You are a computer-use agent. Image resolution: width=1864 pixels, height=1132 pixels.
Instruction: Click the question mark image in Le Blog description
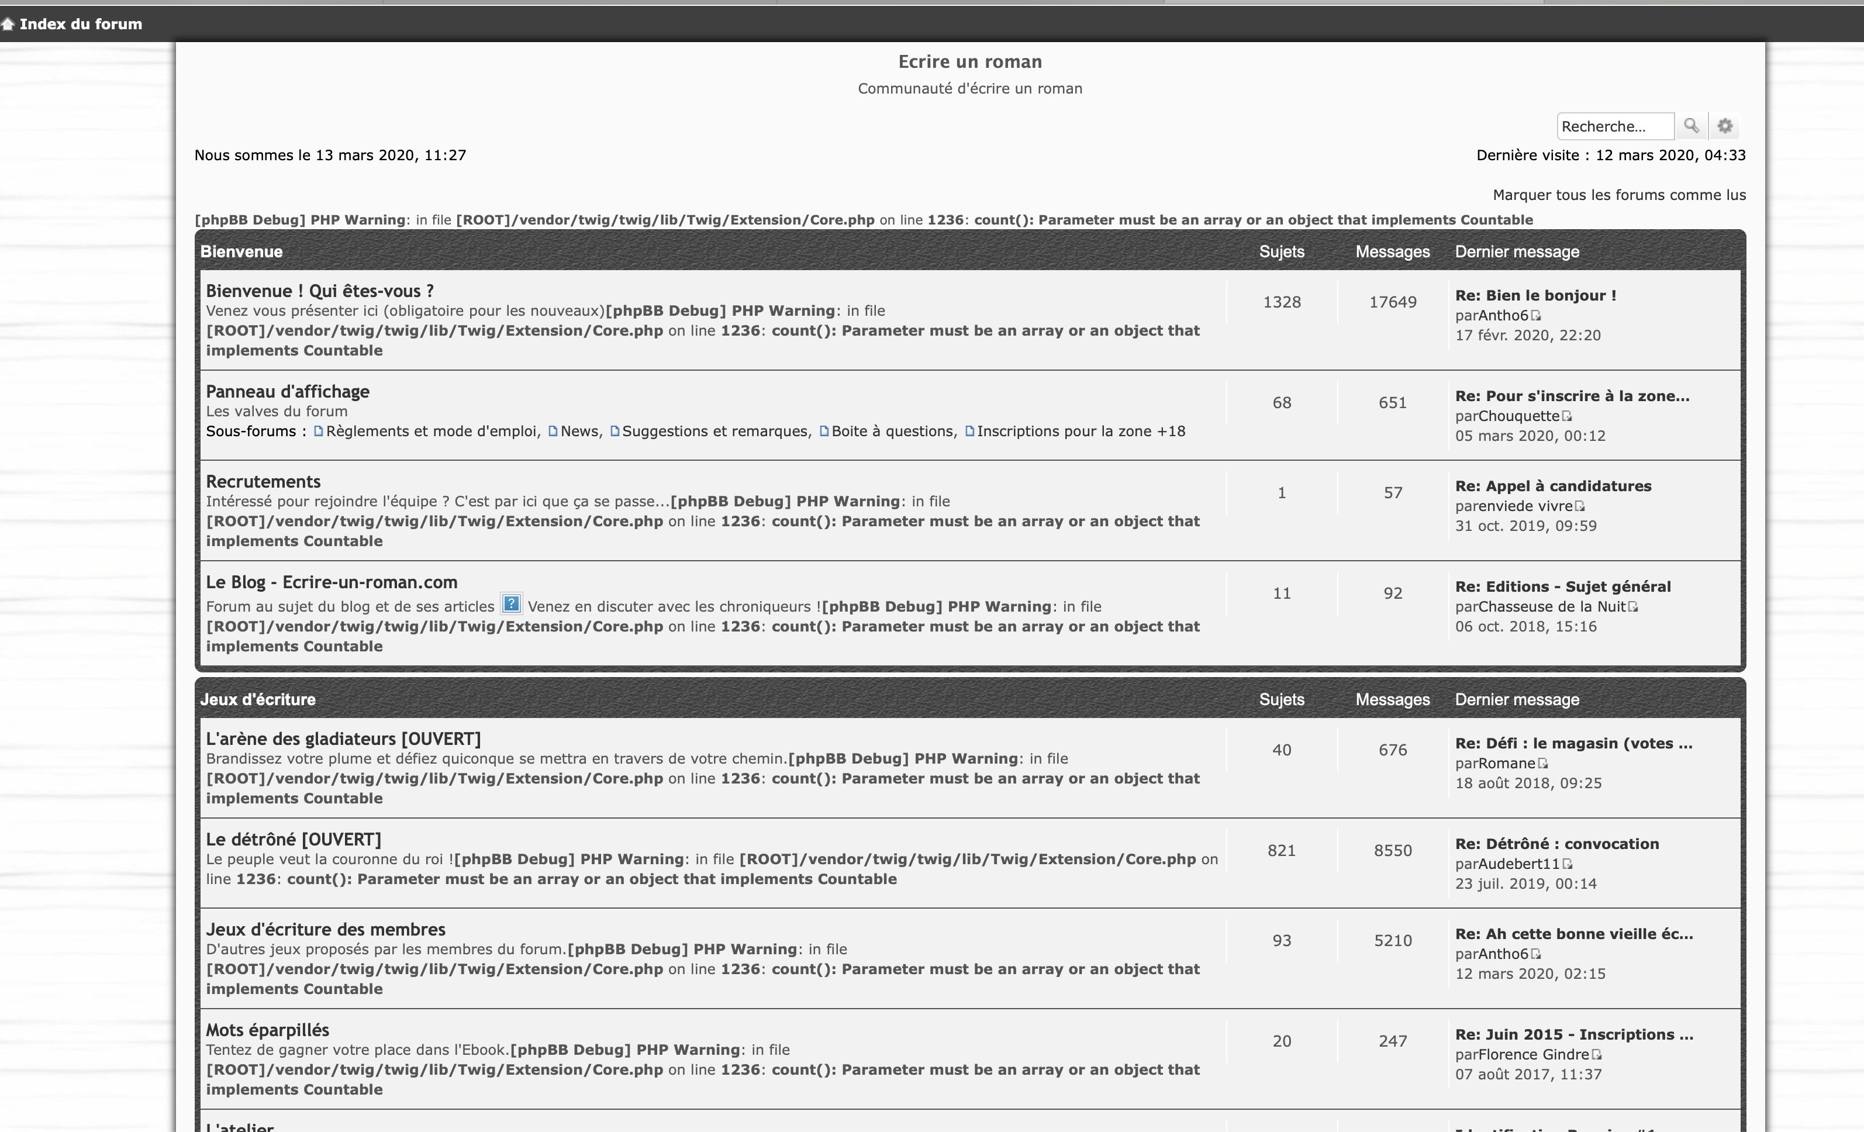tap(512, 604)
